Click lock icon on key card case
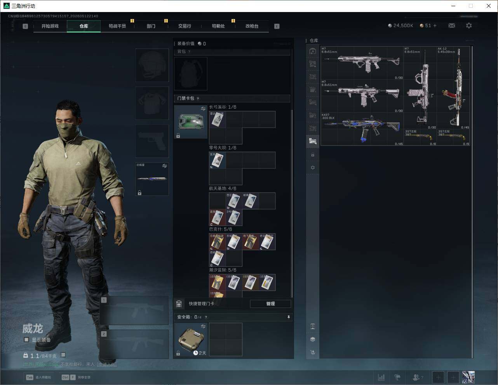The height and width of the screenshot is (385, 498). point(178,135)
